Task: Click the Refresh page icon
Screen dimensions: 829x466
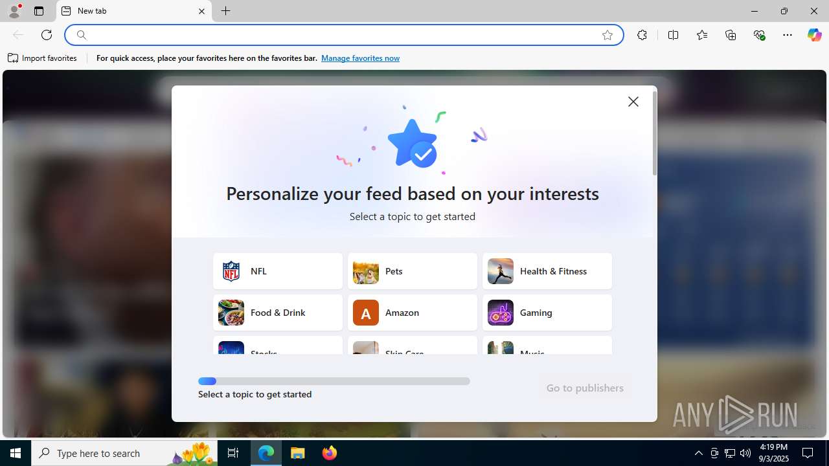Action: (x=47, y=35)
